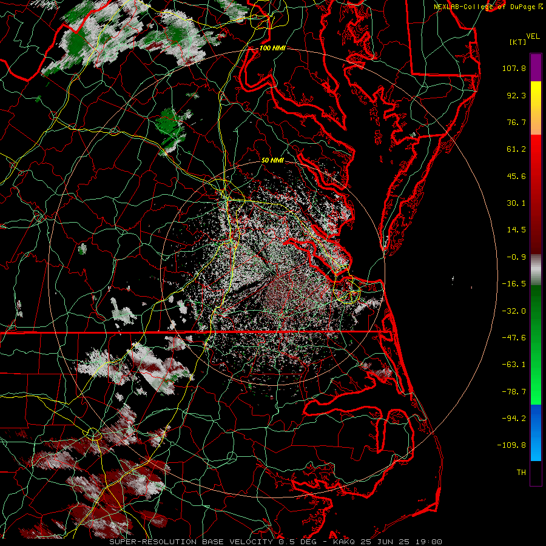This screenshot has height=546, width=546.
Task: Click the -63.1 velocity scale value
Action: pos(514,365)
